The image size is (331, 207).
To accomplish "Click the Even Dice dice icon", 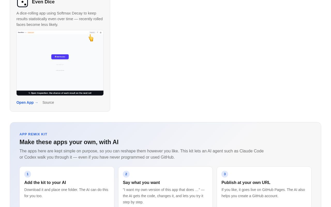I will [22, 3].
